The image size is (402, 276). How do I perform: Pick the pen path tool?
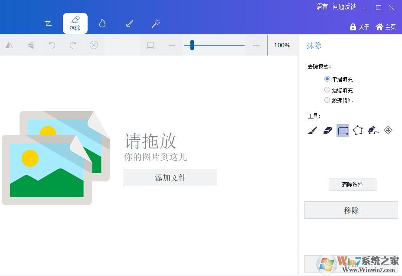tap(373, 130)
